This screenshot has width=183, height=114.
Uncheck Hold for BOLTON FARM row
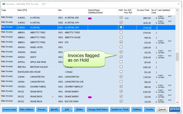click(121, 101)
